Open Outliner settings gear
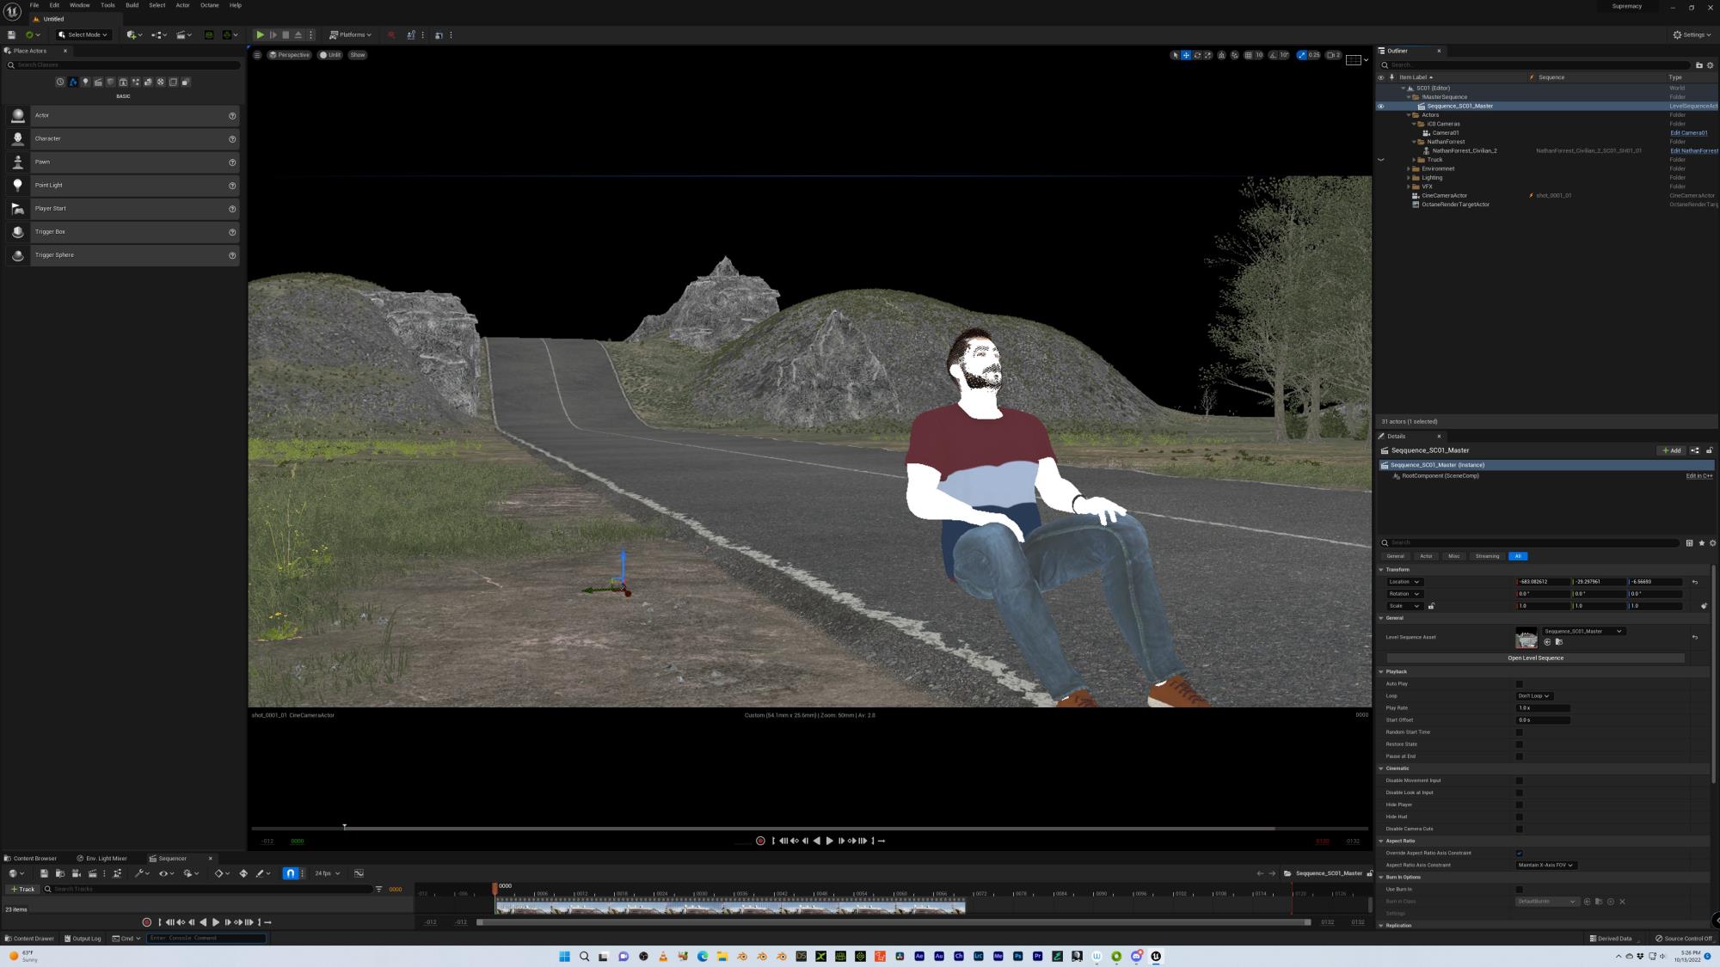 1710,65
